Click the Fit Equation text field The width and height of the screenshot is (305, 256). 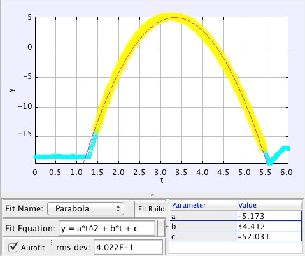pyautogui.click(x=107, y=228)
